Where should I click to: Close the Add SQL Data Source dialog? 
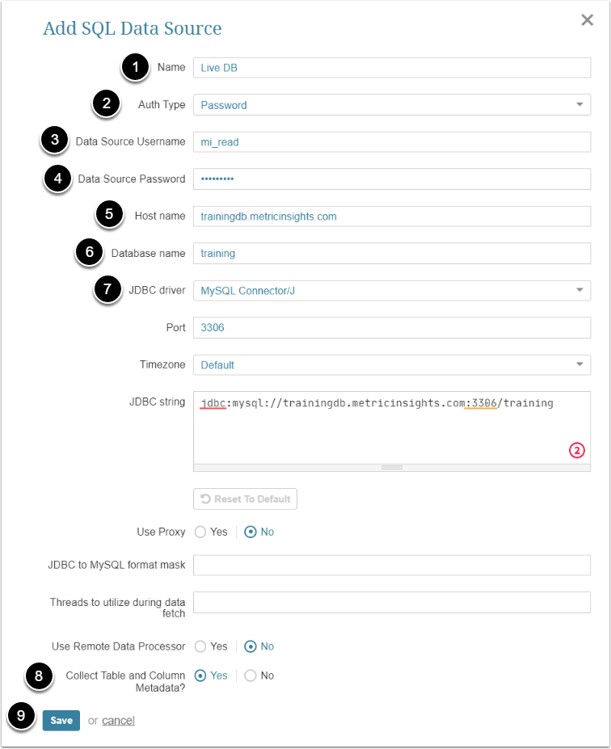pos(588,20)
